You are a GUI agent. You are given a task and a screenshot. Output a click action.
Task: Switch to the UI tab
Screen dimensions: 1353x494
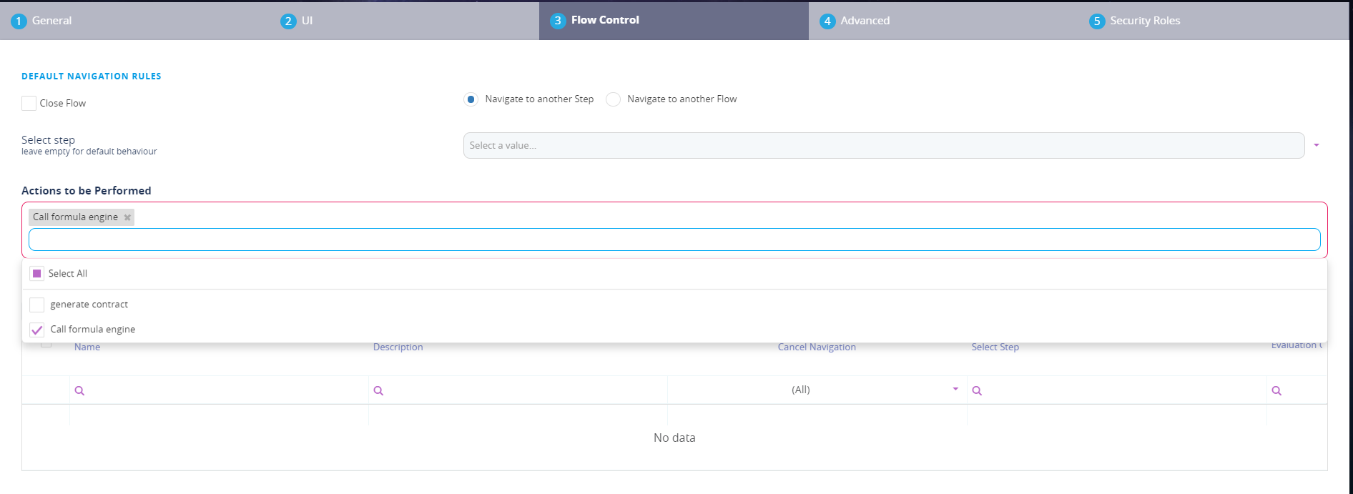click(306, 21)
